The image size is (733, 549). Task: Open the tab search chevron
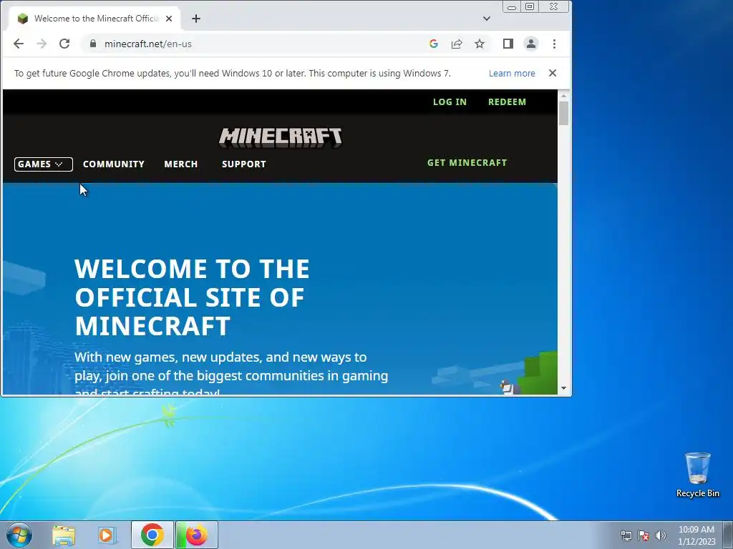point(487,19)
